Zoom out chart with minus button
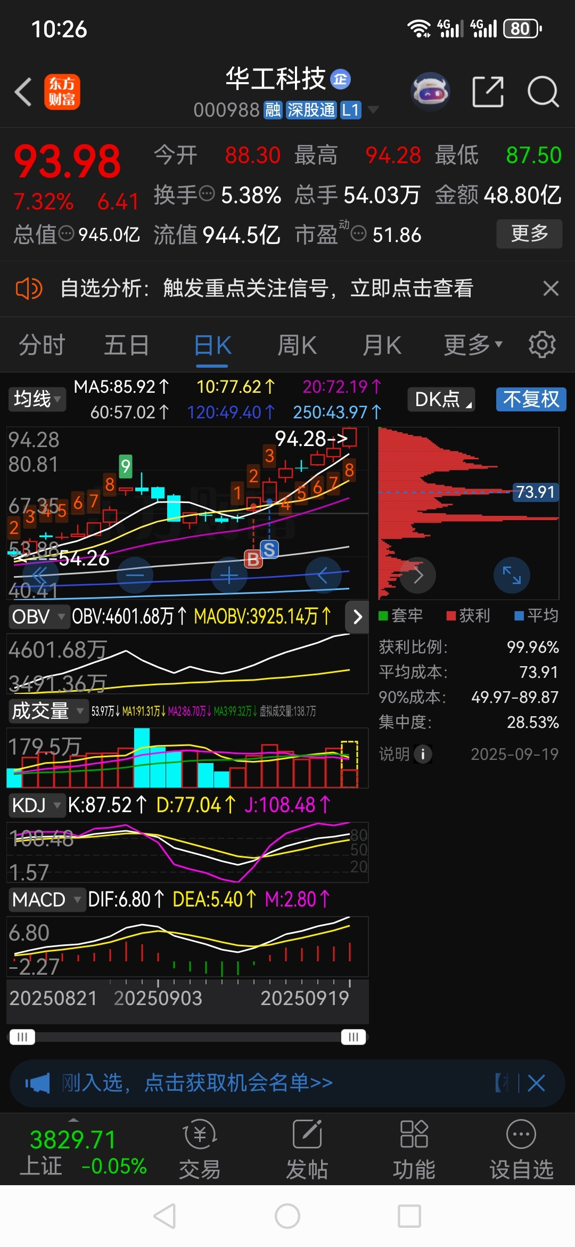Viewport: 575px width, 1247px height. (135, 575)
